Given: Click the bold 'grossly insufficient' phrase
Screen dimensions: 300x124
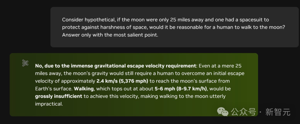Looking at the screenshot, I should pos(59,96).
